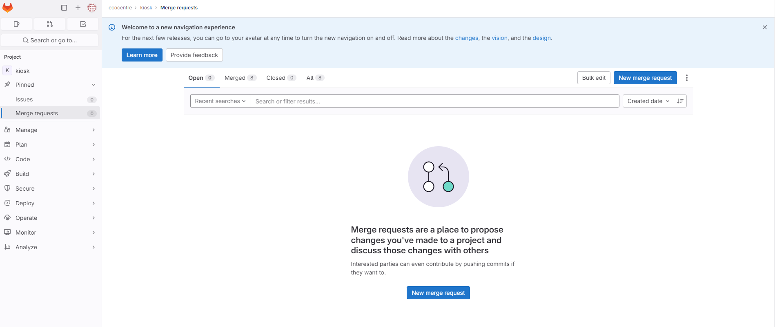Image resolution: width=775 pixels, height=327 pixels.
Task: Select Merge requests in the sidebar
Action: 51,113
